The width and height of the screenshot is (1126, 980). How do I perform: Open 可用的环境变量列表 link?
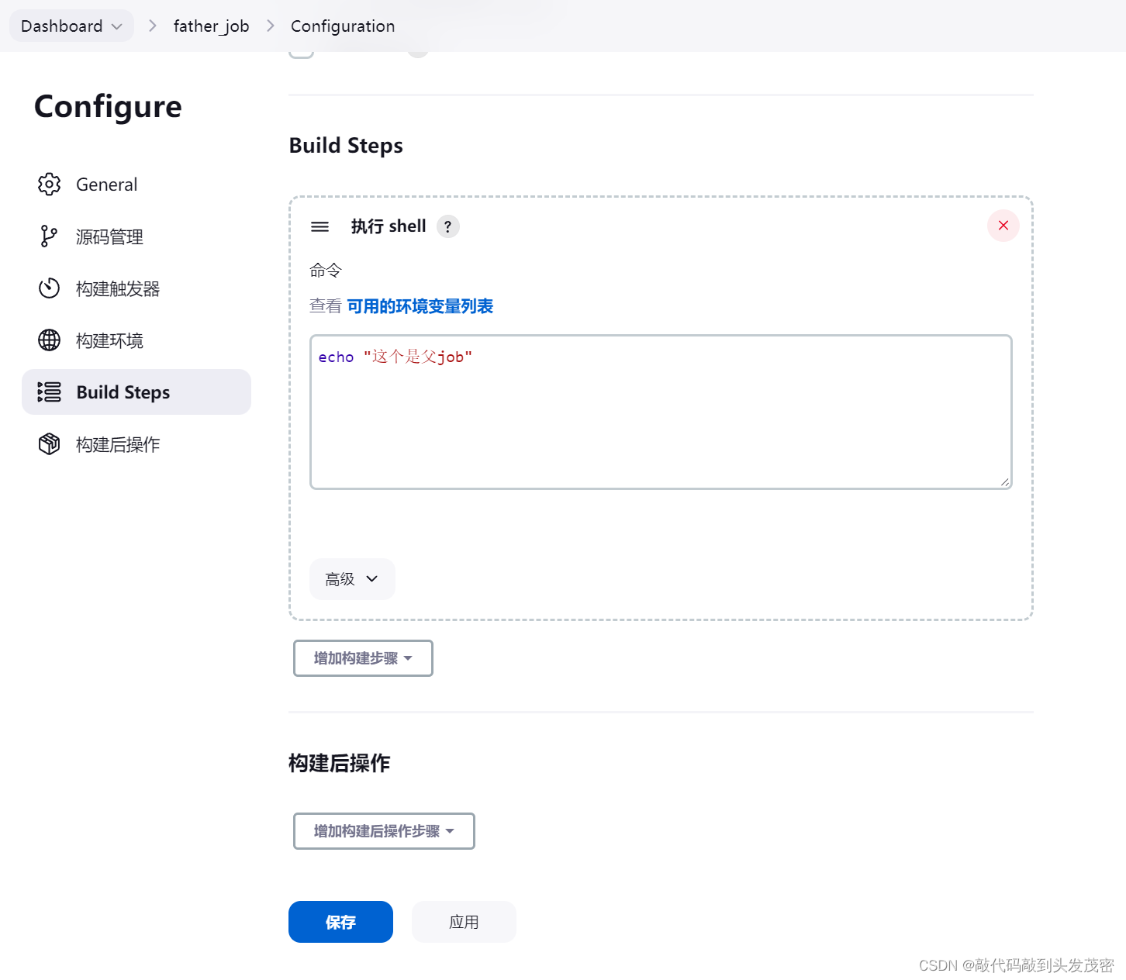point(420,306)
